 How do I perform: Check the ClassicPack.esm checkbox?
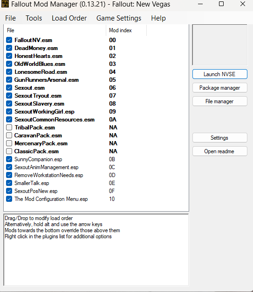click(x=9, y=151)
